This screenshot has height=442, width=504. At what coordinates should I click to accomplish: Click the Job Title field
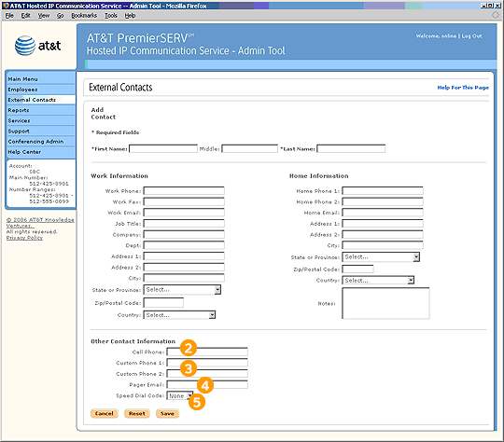(184, 224)
